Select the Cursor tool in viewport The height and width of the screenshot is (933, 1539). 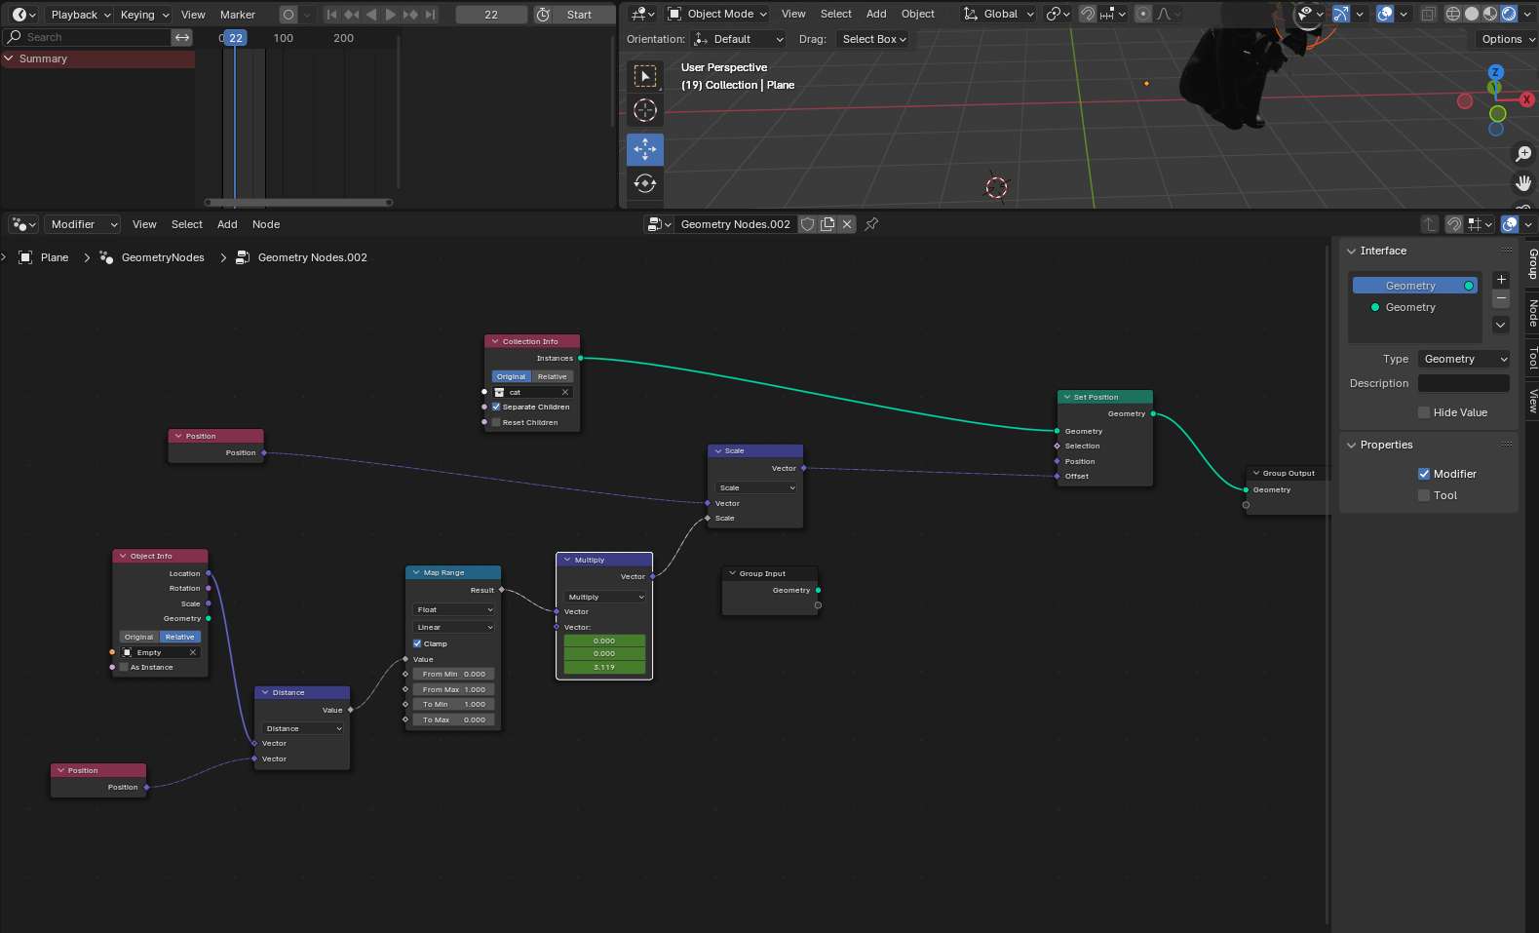644,111
